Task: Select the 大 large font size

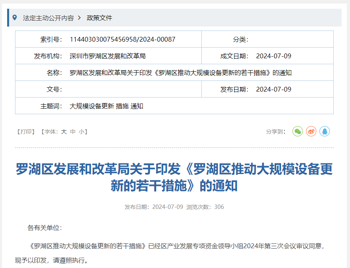Action: coord(65,131)
